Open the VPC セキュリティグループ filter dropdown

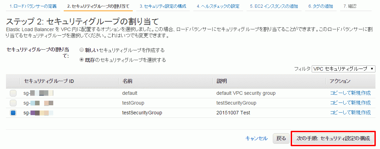344,69
